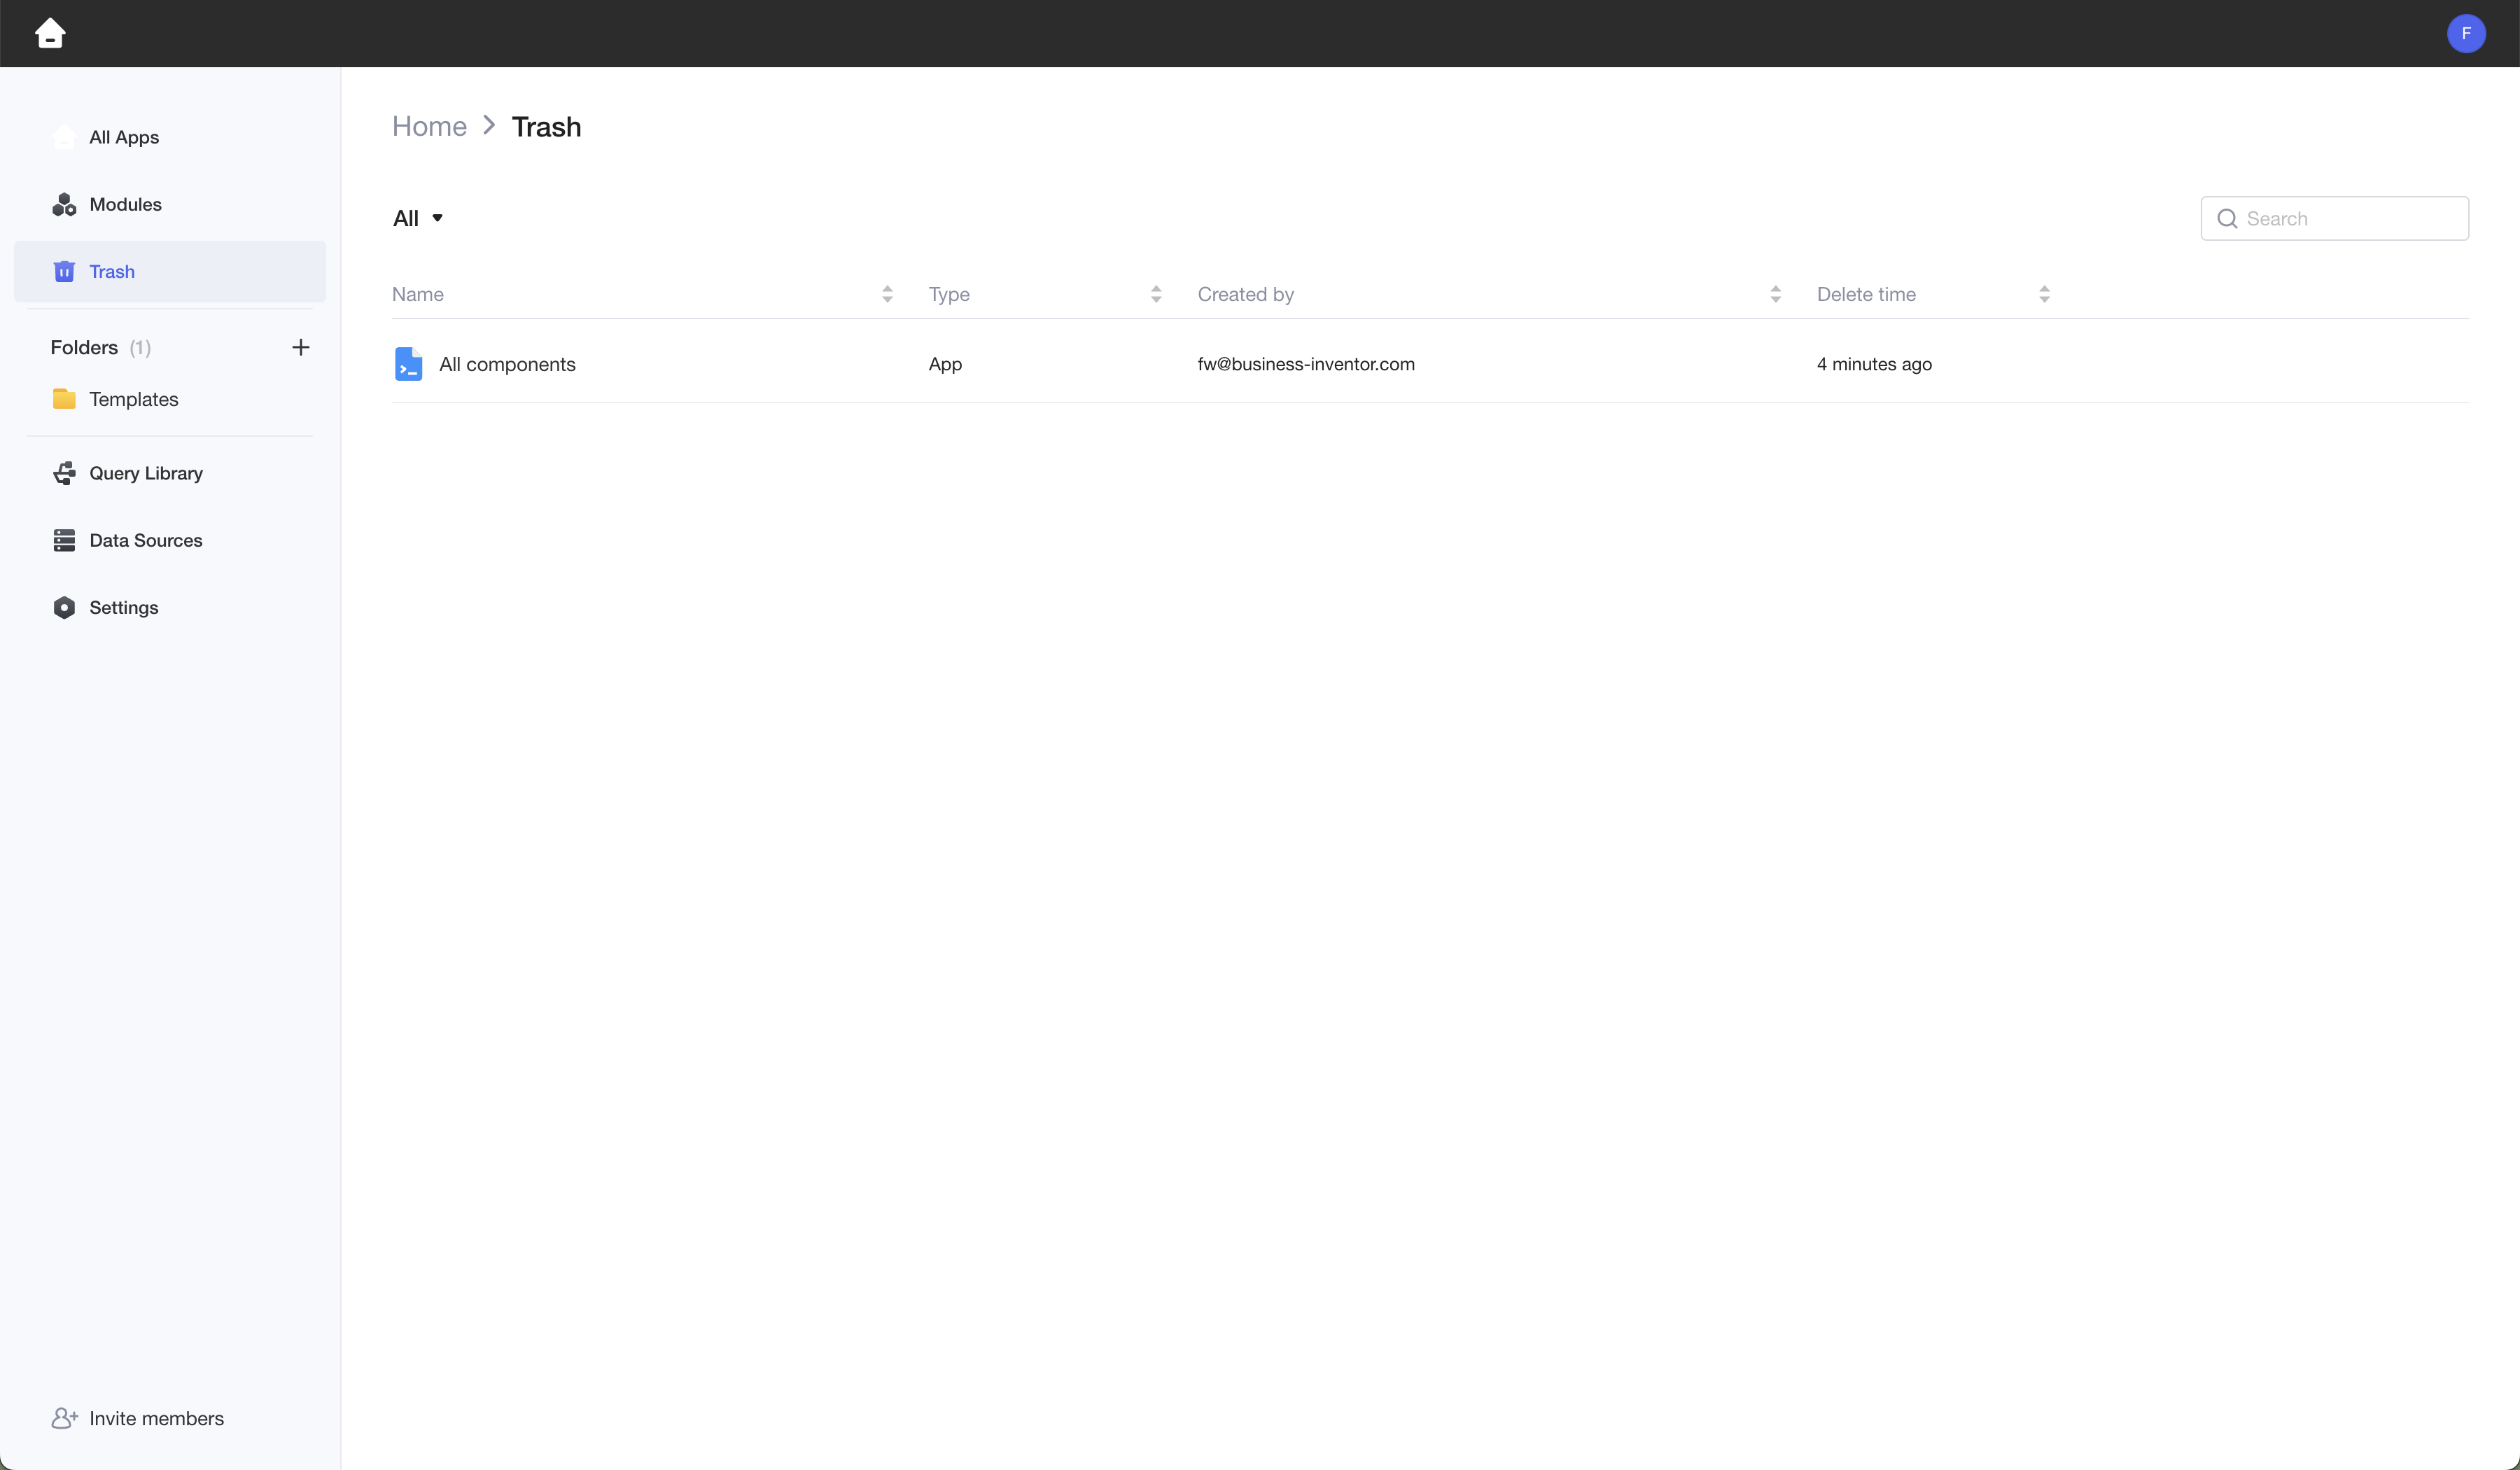Click the All components app file icon
Viewport: 2520px width, 1470px height.
pos(408,364)
